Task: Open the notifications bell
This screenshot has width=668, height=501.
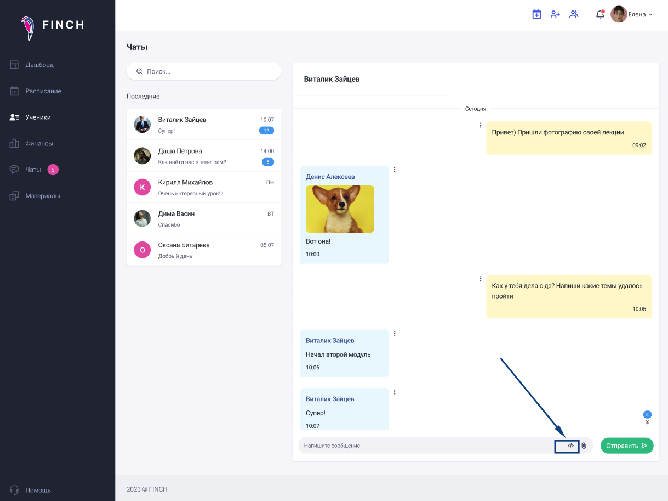Action: point(600,15)
